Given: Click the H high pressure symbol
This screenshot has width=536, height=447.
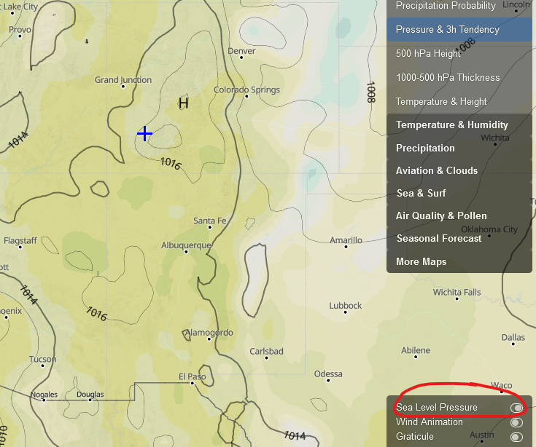Looking at the screenshot, I should pyautogui.click(x=183, y=103).
